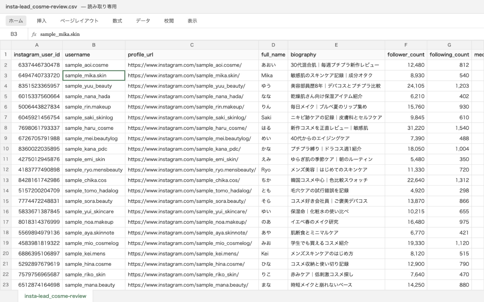484x302 pixels.
Task: Click full_name cell はる
Action: point(273,128)
